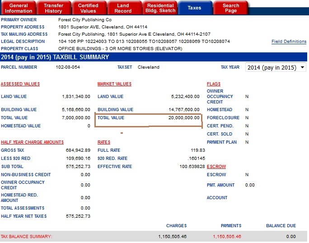Click the Rates heading link
309x243 pixels.
(x=104, y=142)
